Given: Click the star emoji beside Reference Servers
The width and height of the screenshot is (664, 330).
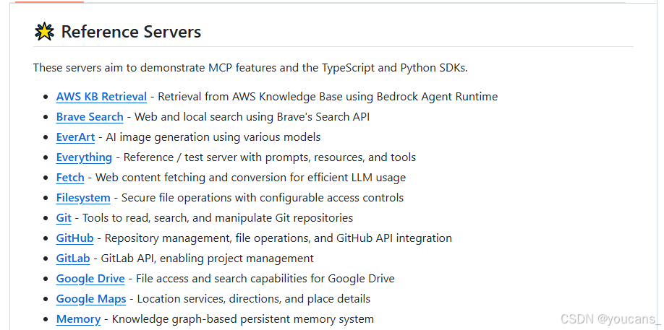Looking at the screenshot, I should click(44, 32).
